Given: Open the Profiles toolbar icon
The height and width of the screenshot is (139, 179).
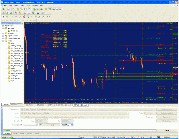Looking at the screenshot, I should 8,9.
